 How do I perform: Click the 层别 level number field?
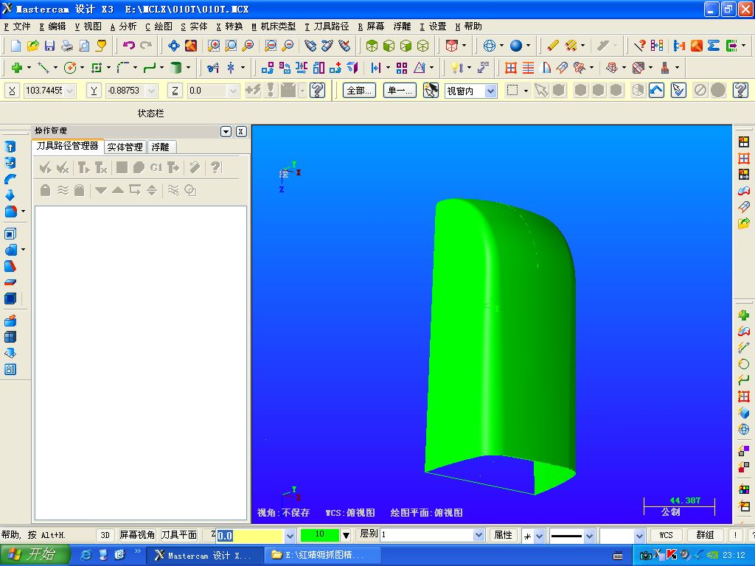[x=427, y=535]
